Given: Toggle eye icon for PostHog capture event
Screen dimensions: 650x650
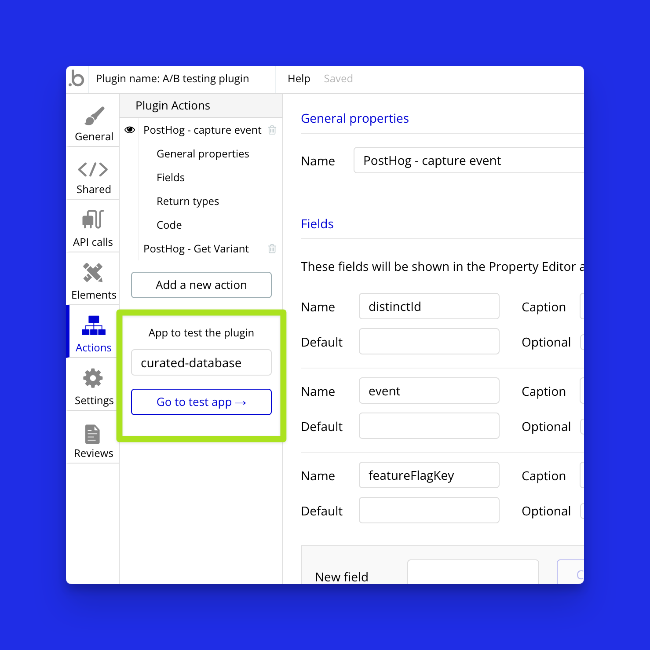Looking at the screenshot, I should (x=130, y=130).
